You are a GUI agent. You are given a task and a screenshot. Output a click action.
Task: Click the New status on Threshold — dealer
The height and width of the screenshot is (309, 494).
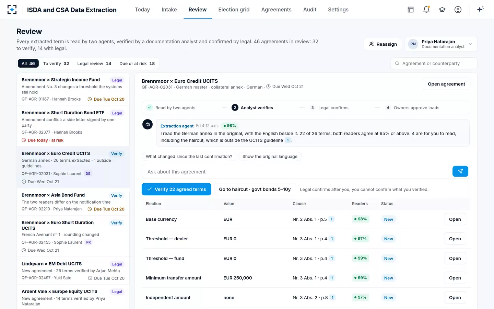click(x=389, y=239)
